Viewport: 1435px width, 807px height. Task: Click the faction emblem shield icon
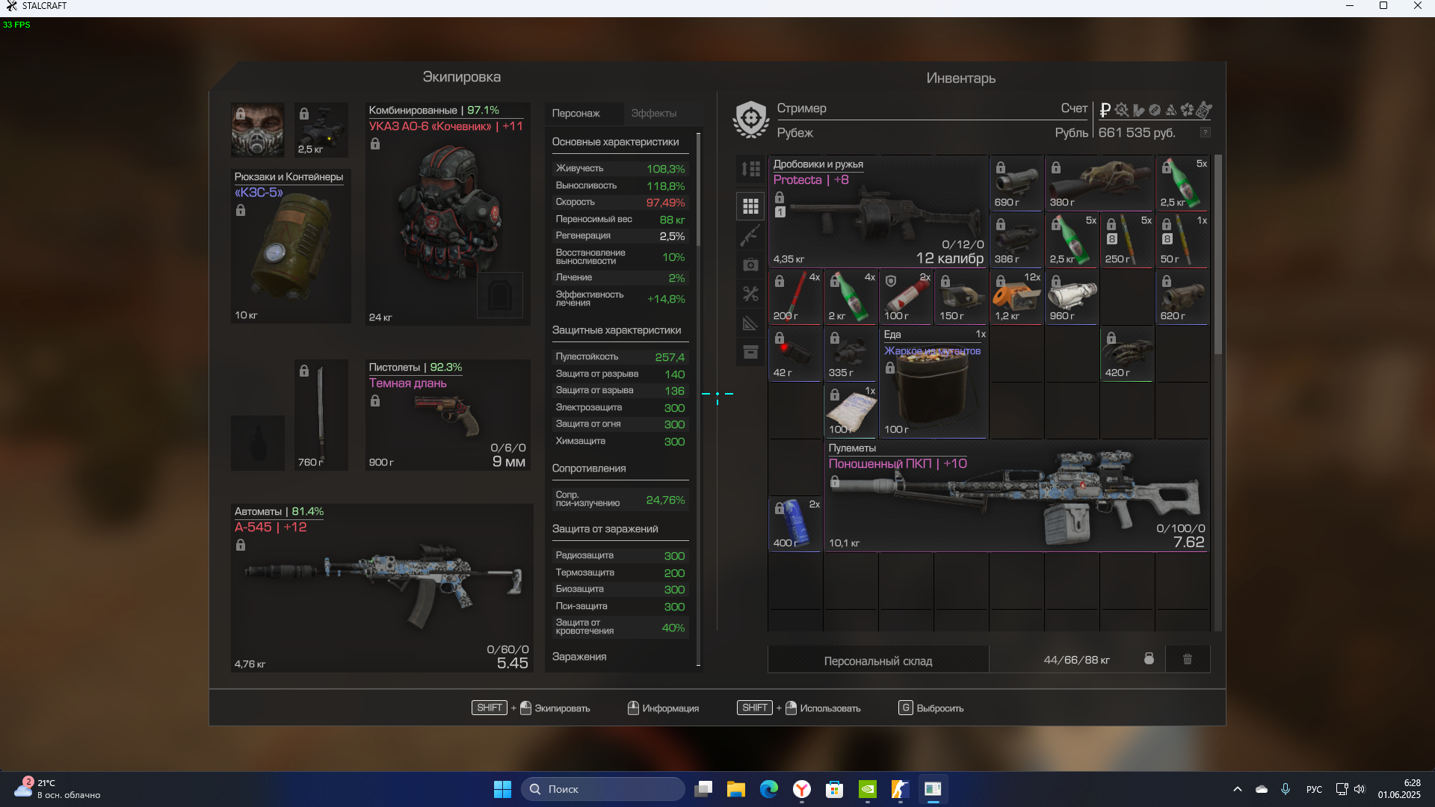tap(751, 120)
